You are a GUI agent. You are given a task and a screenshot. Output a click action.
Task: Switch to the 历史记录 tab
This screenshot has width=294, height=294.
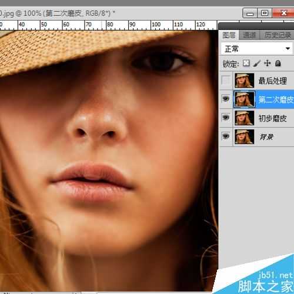tap(278, 35)
